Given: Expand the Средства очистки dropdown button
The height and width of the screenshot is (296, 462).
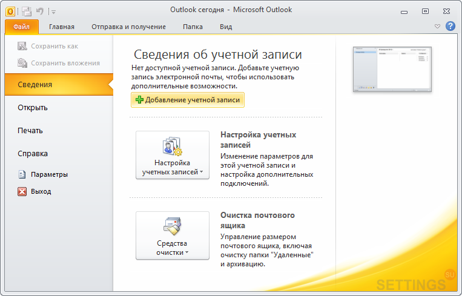Looking at the screenshot, I should point(173,235).
